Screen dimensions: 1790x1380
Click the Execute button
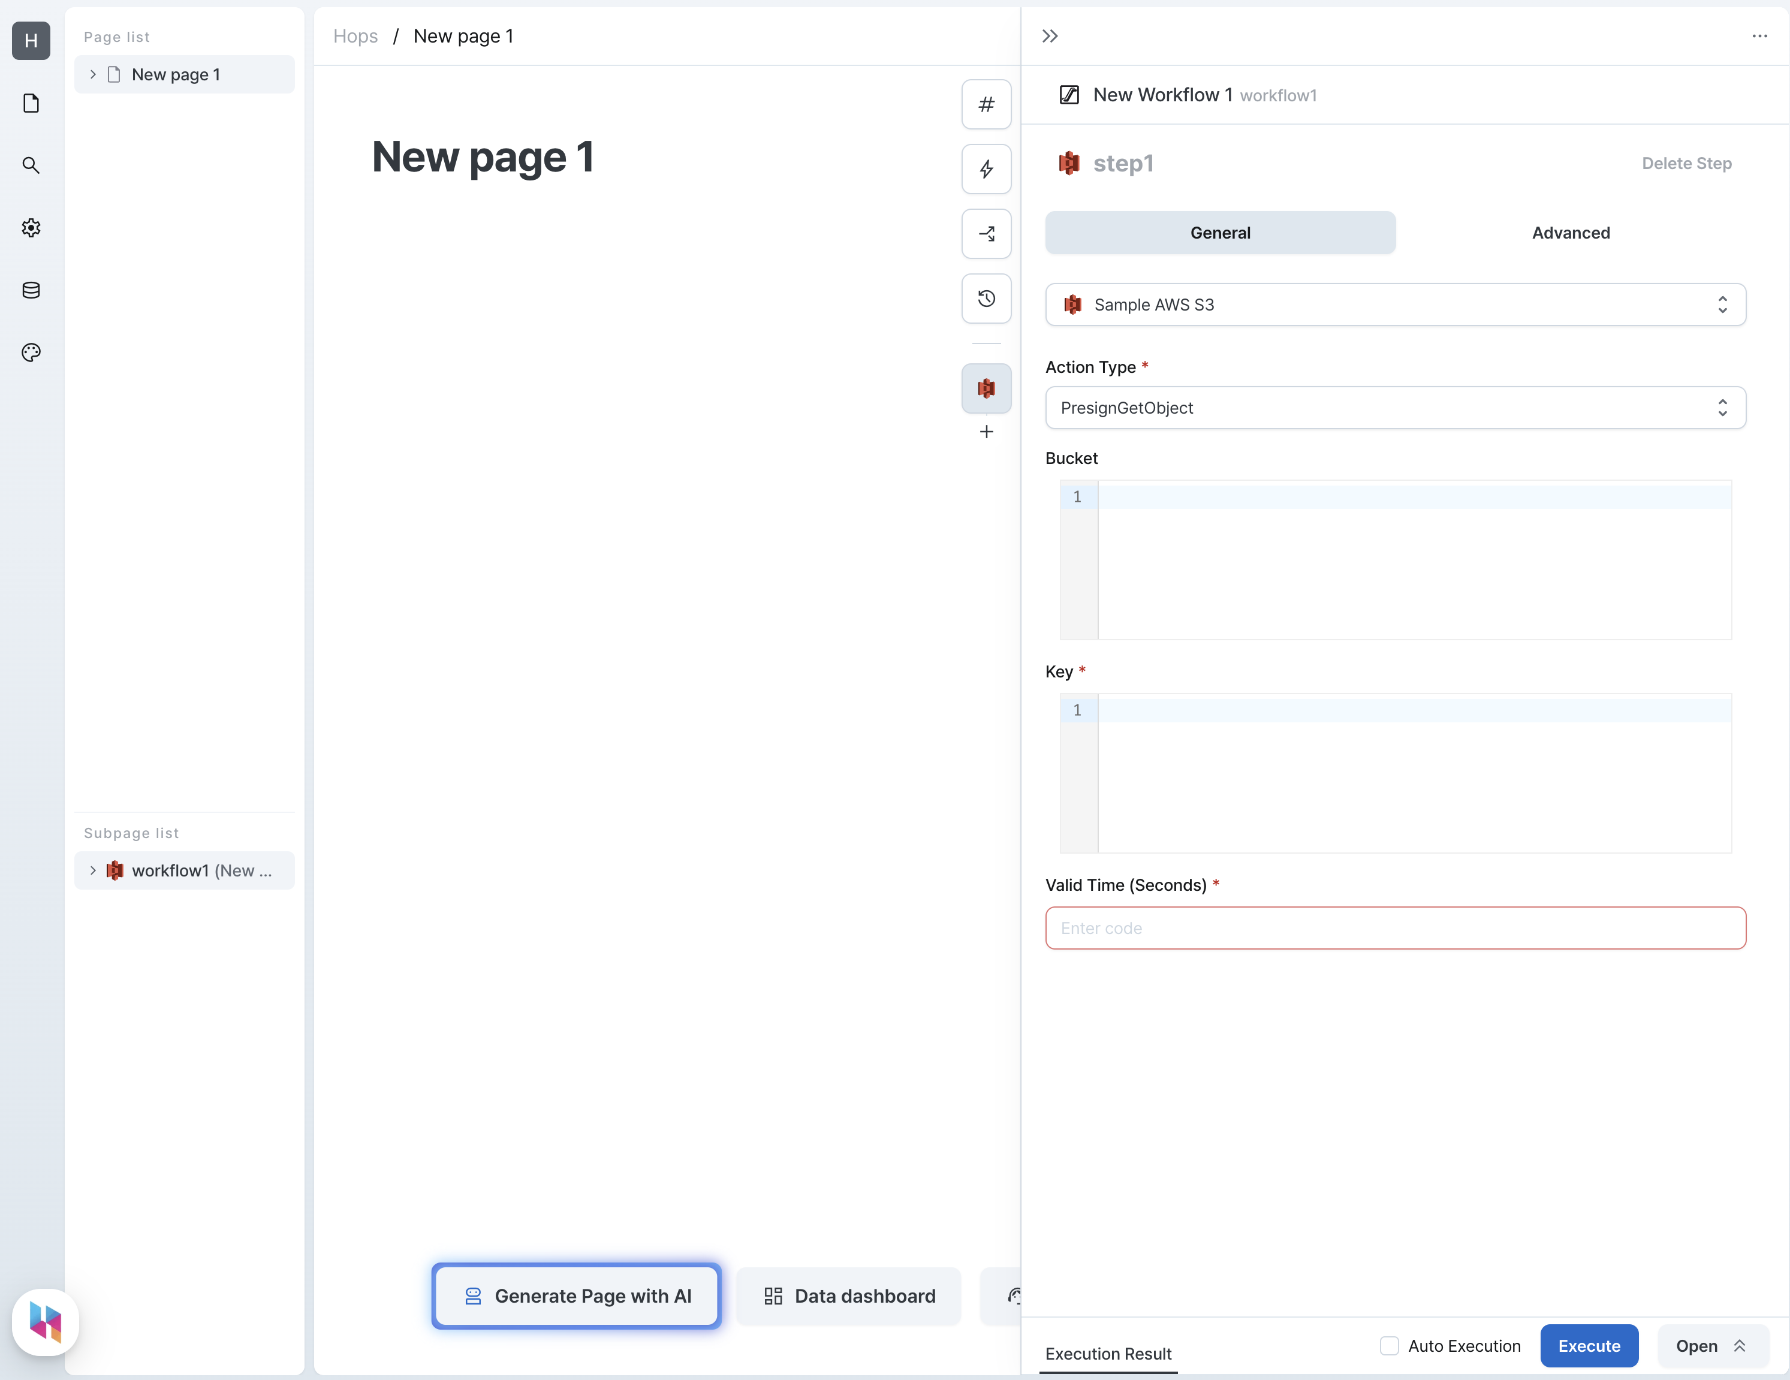click(1589, 1344)
